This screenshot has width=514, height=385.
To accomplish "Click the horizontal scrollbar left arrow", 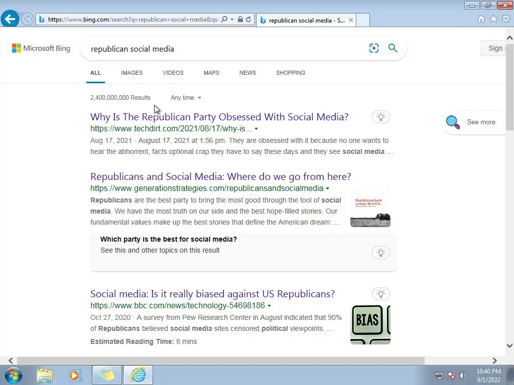I will (x=11, y=360).
